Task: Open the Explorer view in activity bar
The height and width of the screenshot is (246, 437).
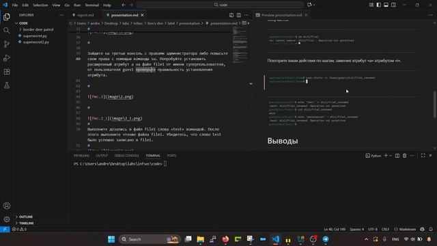Action: [7, 17]
